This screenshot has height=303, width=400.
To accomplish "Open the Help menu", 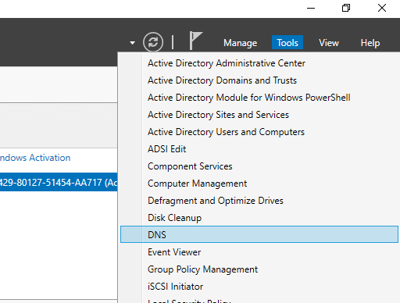I will [370, 43].
